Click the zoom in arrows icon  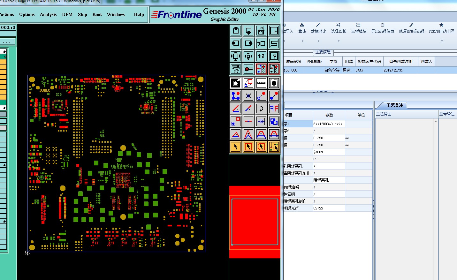(236, 56)
